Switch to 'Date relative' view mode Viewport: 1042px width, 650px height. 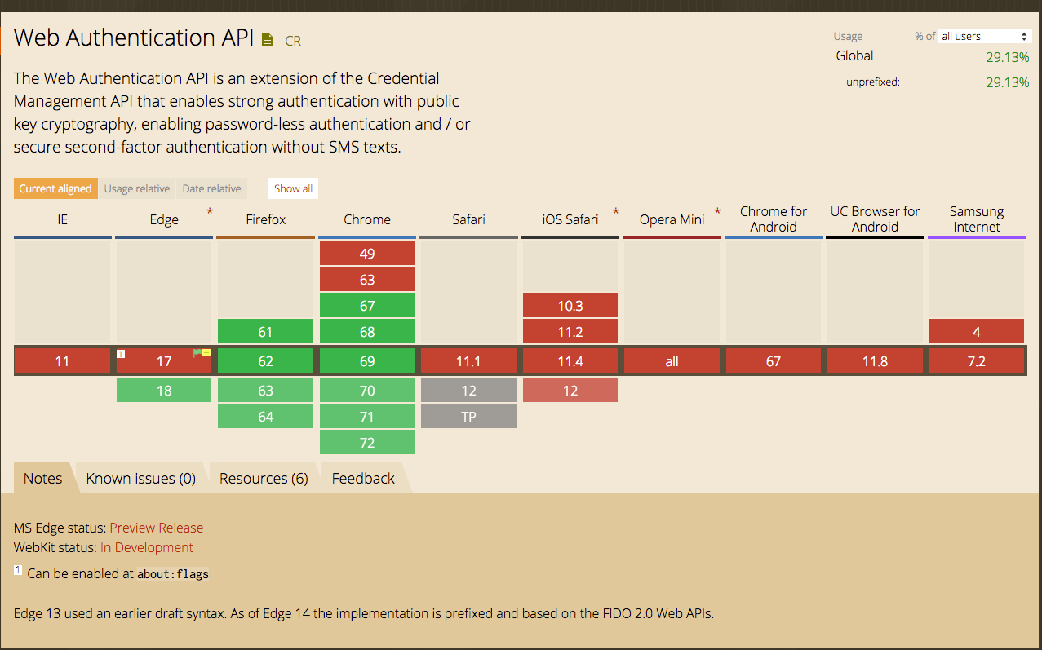coord(211,188)
